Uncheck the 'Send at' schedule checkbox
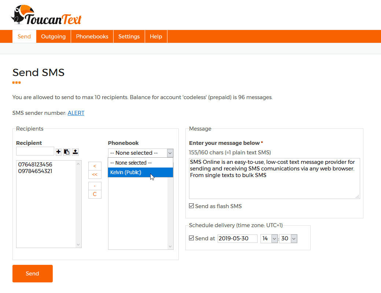 192,238
